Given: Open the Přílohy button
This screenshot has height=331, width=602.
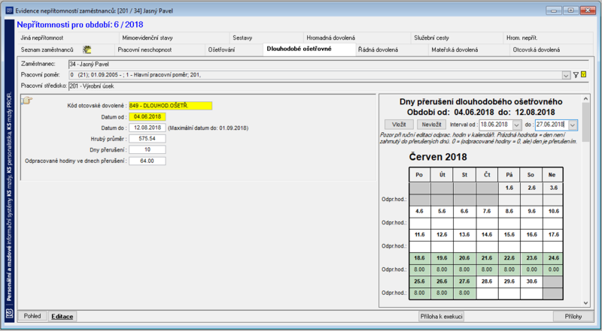Looking at the screenshot, I should pyautogui.click(x=573, y=317).
